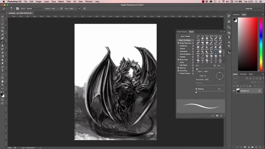Screen dimensions: 265x149
Task: Switch to the Swatches tab
Action: point(236,15)
